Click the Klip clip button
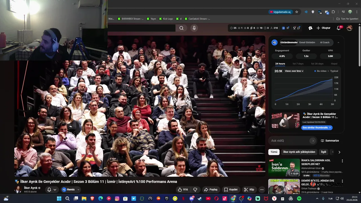This screenshot has height=203, width=361. pos(249,189)
